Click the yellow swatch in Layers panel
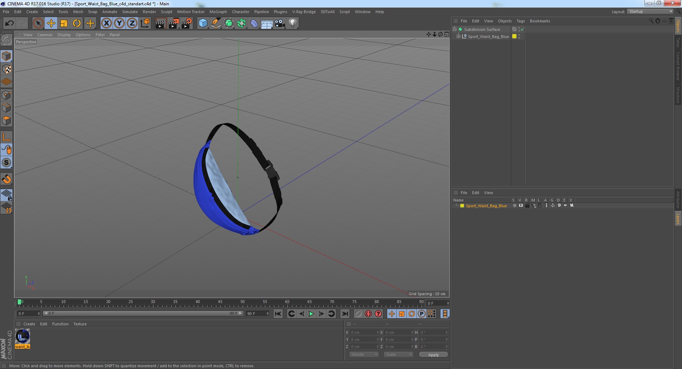 pyautogui.click(x=462, y=206)
